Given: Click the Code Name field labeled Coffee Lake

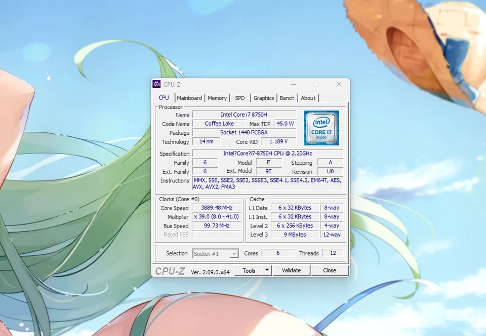Looking at the screenshot, I should [x=220, y=123].
